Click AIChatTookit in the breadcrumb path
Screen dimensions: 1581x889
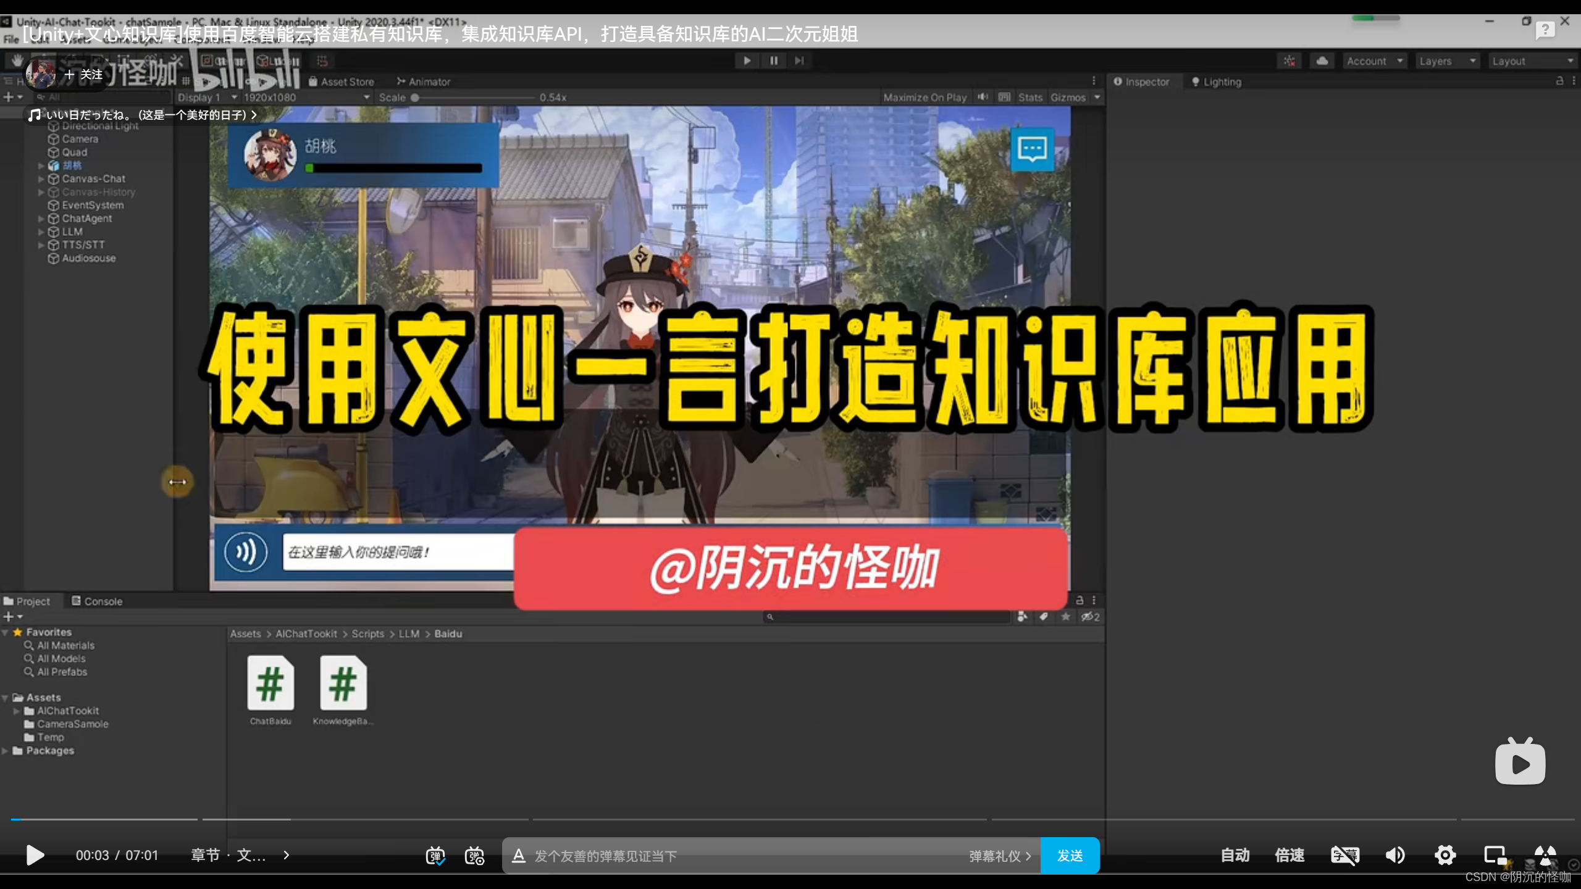click(x=306, y=633)
